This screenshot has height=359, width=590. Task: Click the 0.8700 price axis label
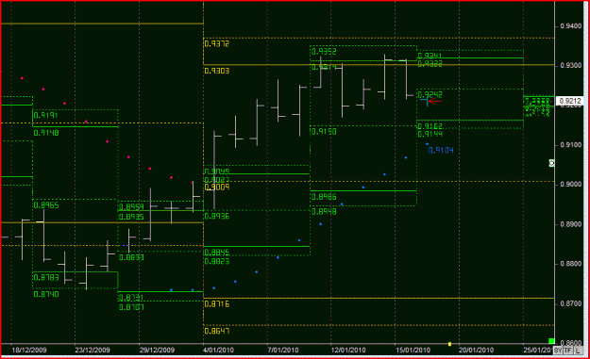tap(570, 303)
